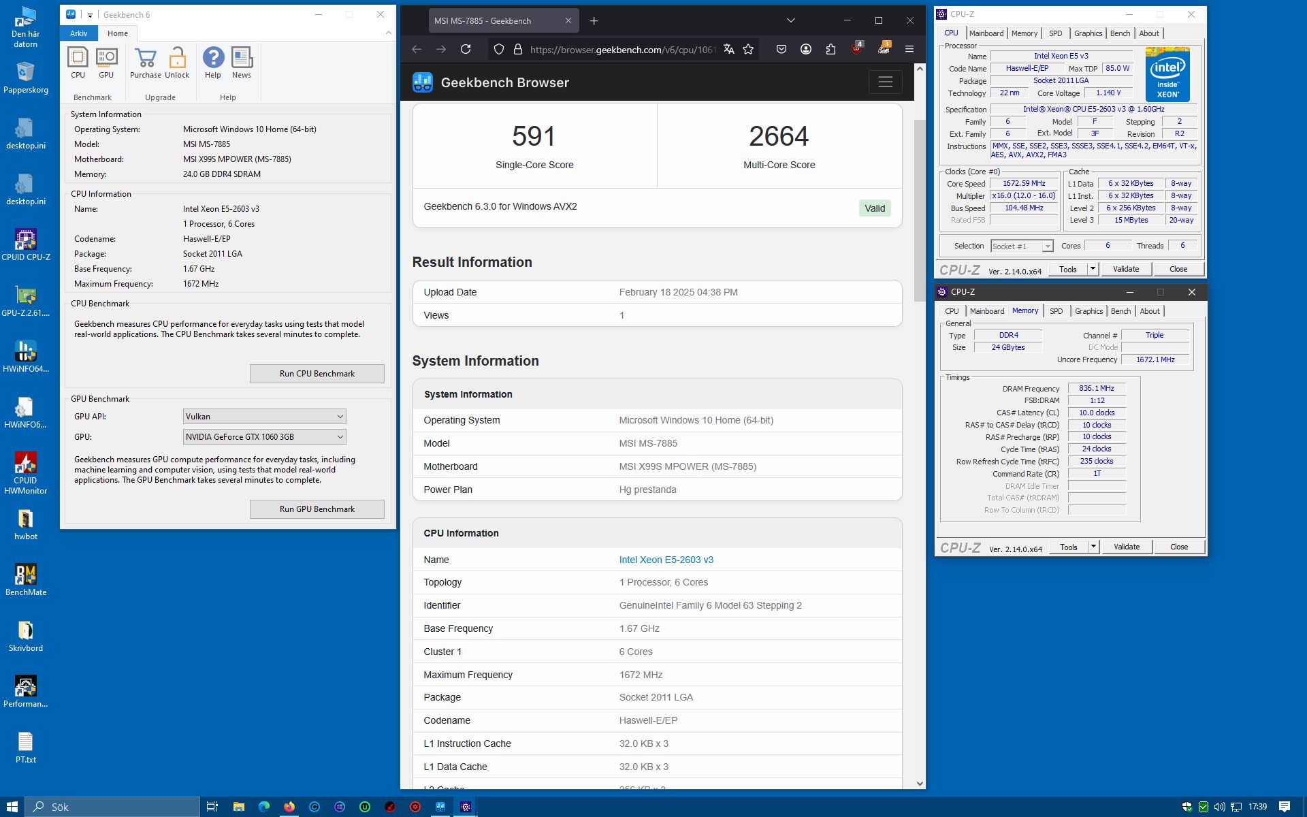Click Run GPU Benchmark button
This screenshot has height=817, width=1307.
(x=317, y=509)
